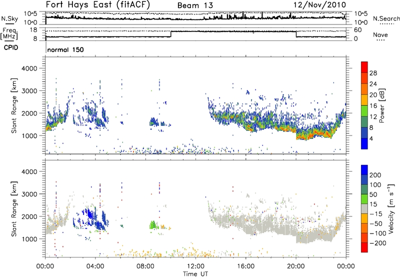Click the blue bottom of power colorbar
400x277 pixels.
[364, 143]
